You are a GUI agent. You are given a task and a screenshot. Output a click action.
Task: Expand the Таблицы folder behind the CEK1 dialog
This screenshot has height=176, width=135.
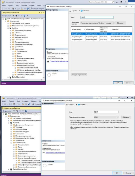[x=11, y=127]
